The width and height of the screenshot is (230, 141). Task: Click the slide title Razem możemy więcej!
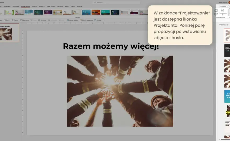pos(111,46)
